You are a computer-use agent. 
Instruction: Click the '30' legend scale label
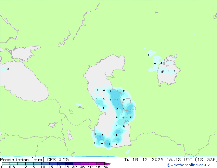point(75,167)
